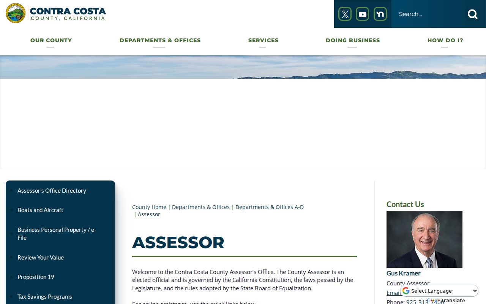Click Gus Kramer's portrait photo
486x304 pixels.
(x=424, y=239)
